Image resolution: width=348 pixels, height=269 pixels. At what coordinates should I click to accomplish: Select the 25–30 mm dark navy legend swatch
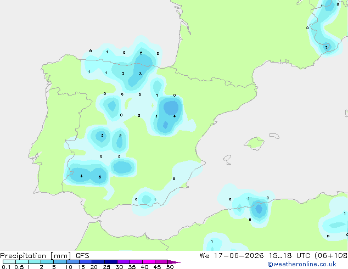(111, 262)
